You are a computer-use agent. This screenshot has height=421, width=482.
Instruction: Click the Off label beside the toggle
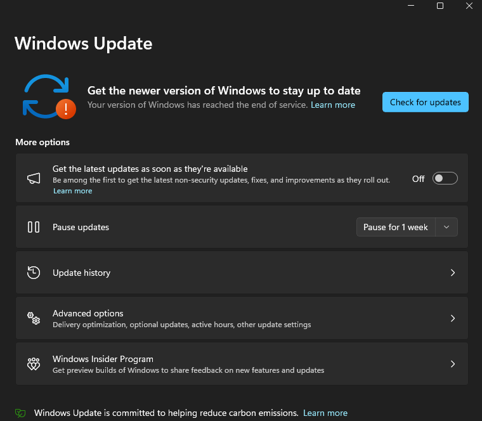[x=419, y=179]
